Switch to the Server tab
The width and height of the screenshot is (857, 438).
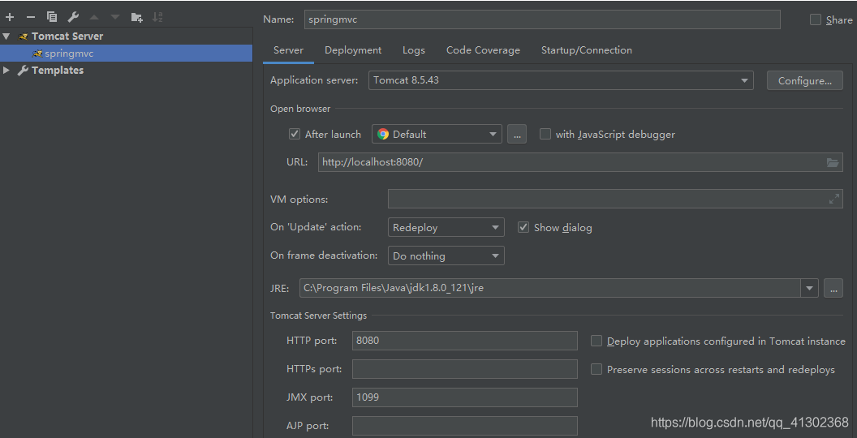[x=288, y=50]
